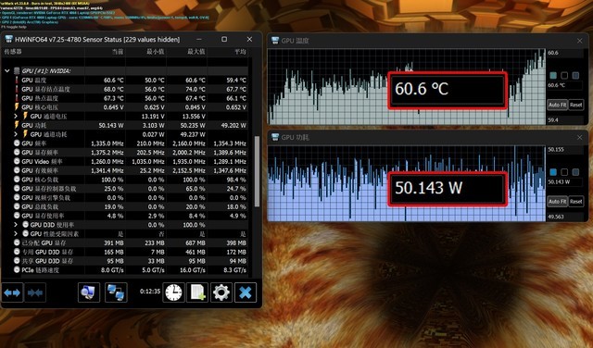The image size is (593, 348).
Task: Click the 传感器 column header
Action: [13, 52]
